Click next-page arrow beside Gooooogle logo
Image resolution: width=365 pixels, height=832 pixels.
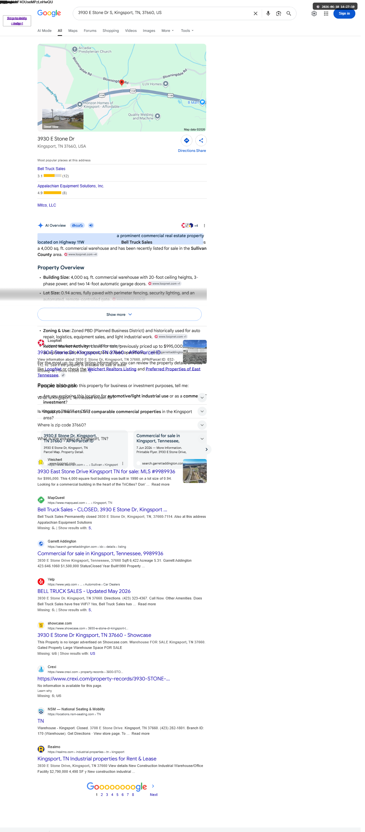[x=153, y=786]
